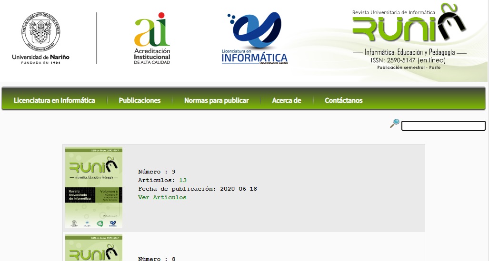Click the text 'Número : 9'
Viewport: 489px width, 261px height.
[157, 172]
